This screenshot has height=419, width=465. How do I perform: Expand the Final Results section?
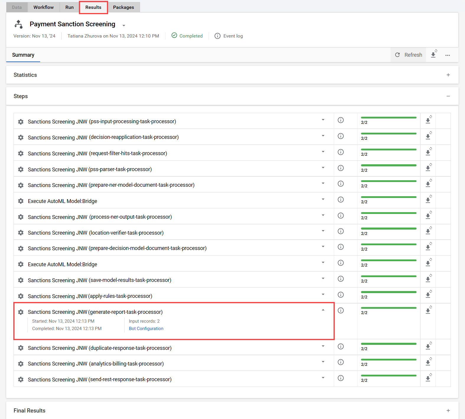[448, 411]
